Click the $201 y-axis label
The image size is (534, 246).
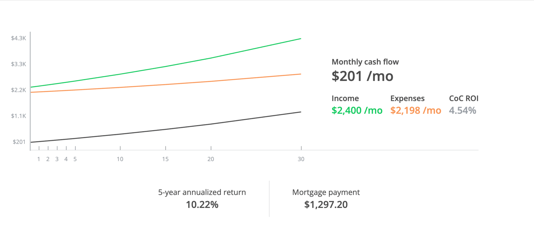click(x=19, y=142)
